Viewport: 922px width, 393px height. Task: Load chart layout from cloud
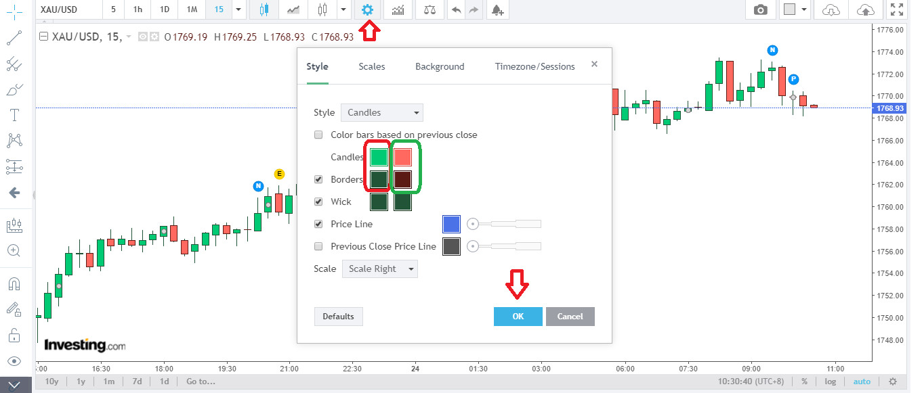tap(830, 9)
